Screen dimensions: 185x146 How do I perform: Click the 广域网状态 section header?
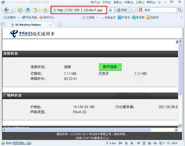tap(90, 96)
